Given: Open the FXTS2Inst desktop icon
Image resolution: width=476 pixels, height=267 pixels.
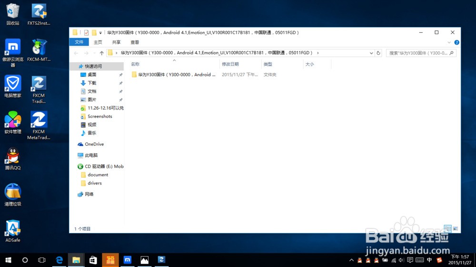Looking at the screenshot, I should 39,14.
